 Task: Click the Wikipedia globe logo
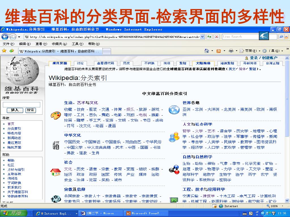pos(22,71)
